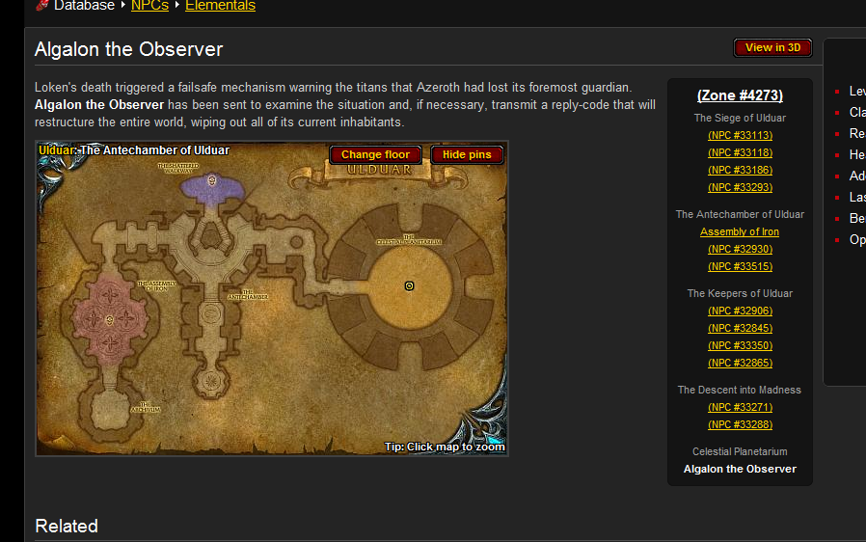Open NPC #32845 link
Image resolution: width=866 pixels, height=542 pixels.
[x=740, y=328]
